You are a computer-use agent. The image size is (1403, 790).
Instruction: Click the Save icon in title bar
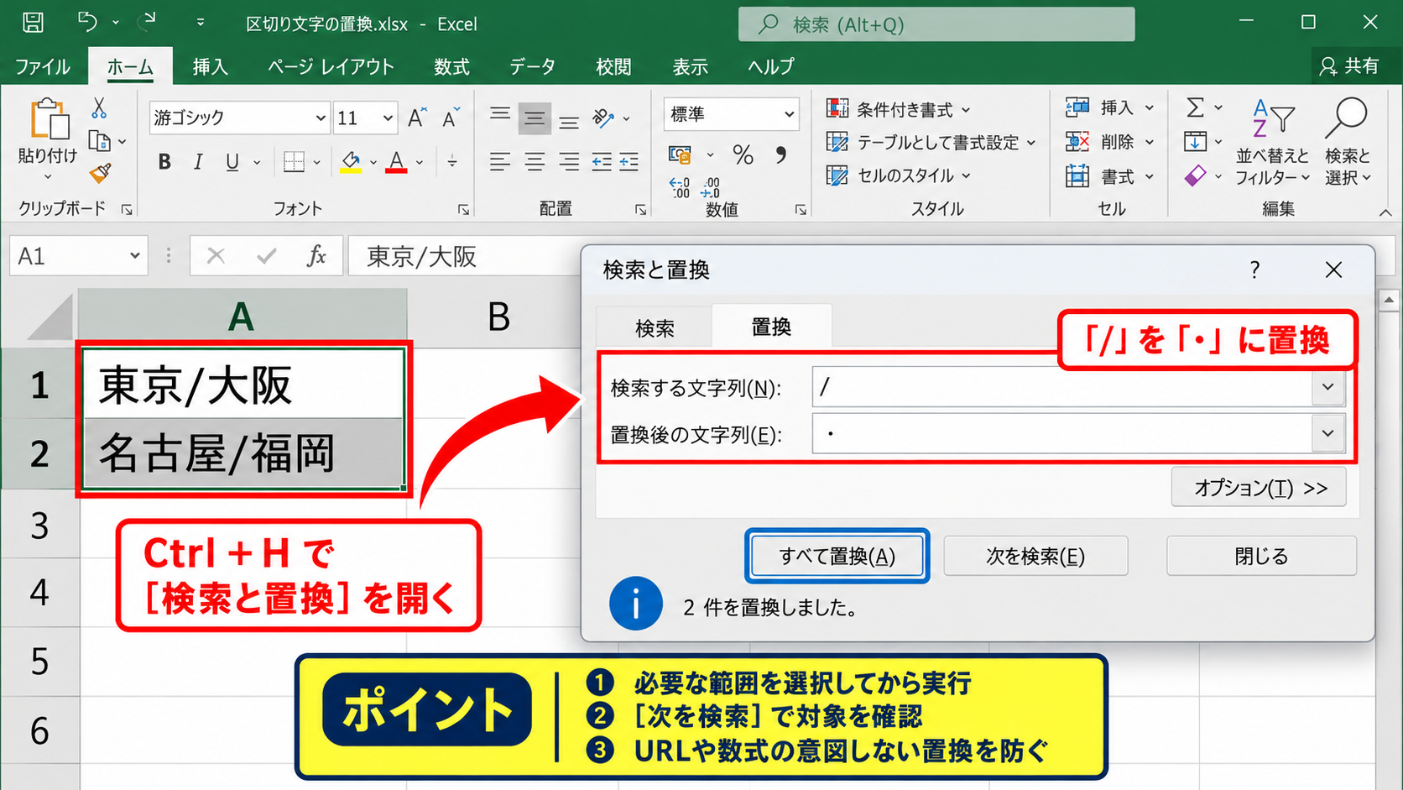coord(33,23)
